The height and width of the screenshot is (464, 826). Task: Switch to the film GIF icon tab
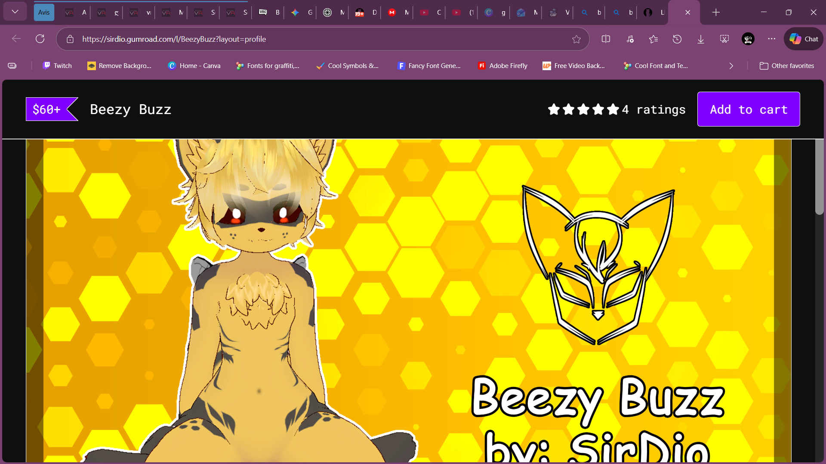(x=559, y=12)
